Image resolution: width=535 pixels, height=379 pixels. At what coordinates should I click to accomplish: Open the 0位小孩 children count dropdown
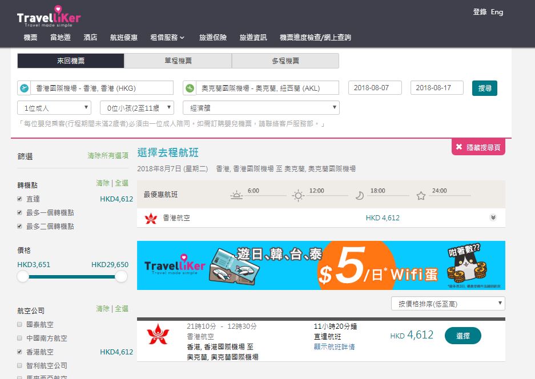[x=137, y=108]
